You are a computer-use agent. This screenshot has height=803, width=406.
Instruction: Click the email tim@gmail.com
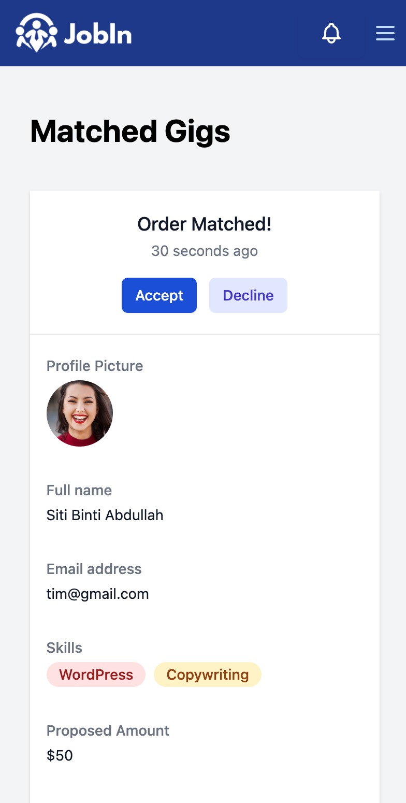tap(98, 594)
